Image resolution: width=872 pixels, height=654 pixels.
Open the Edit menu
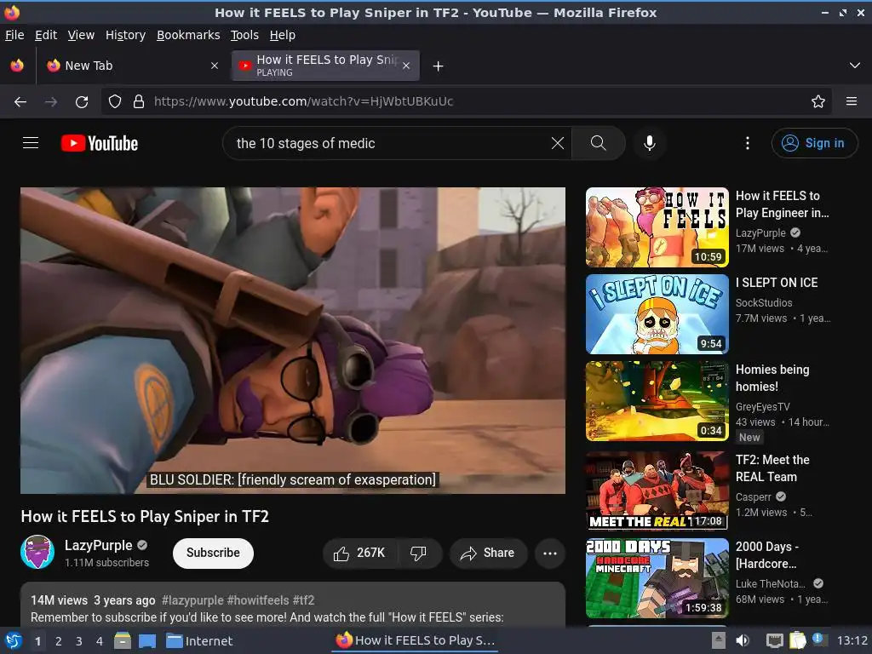pyautogui.click(x=46, y=35)
